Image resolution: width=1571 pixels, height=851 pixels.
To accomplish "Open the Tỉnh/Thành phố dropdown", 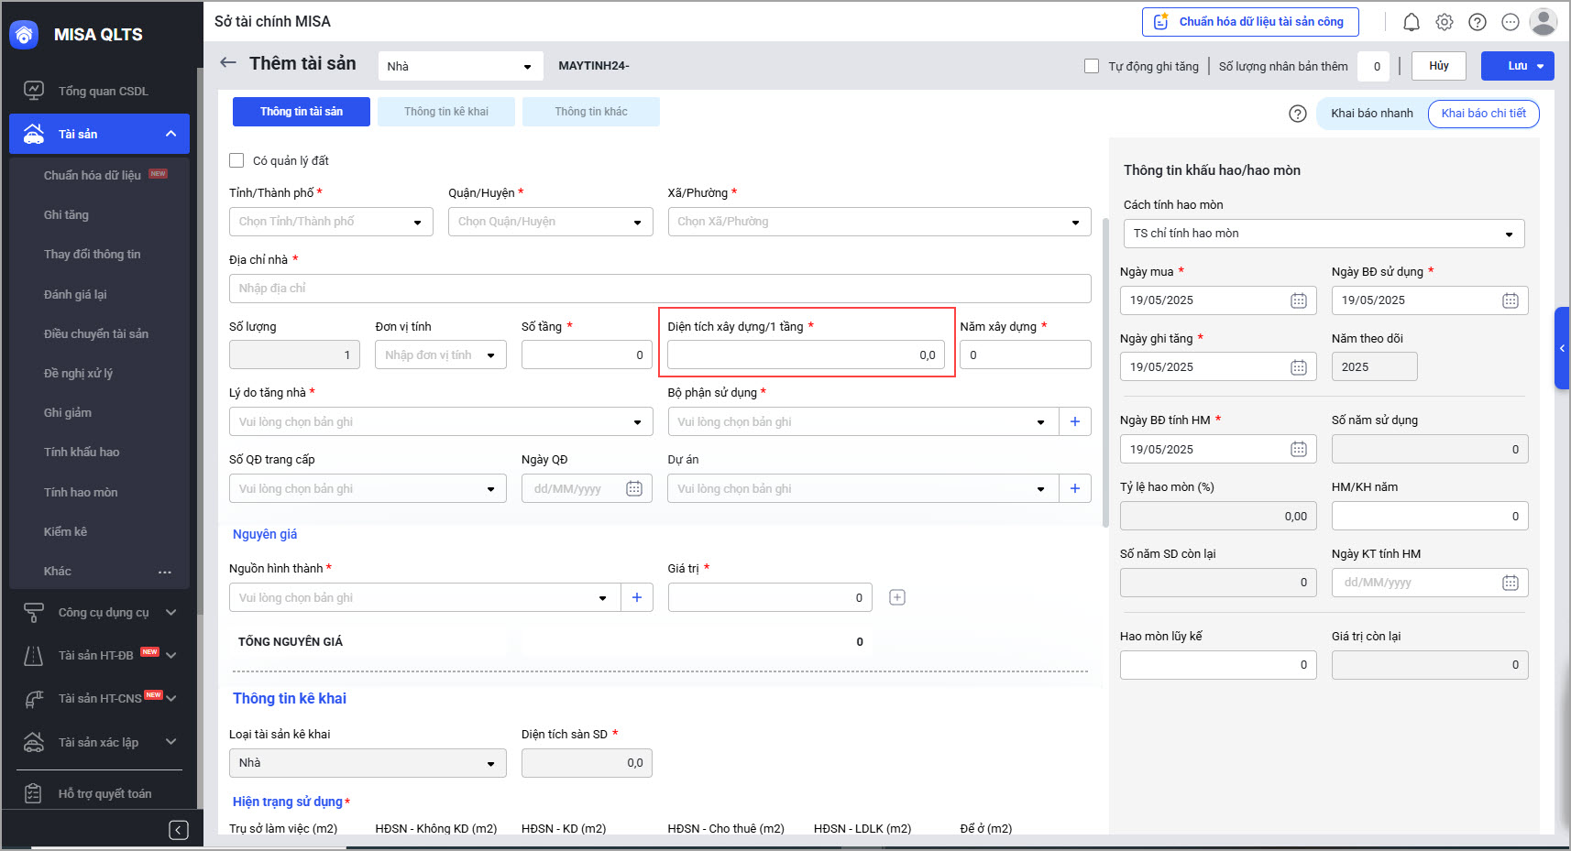I will [x=331, y=222].
